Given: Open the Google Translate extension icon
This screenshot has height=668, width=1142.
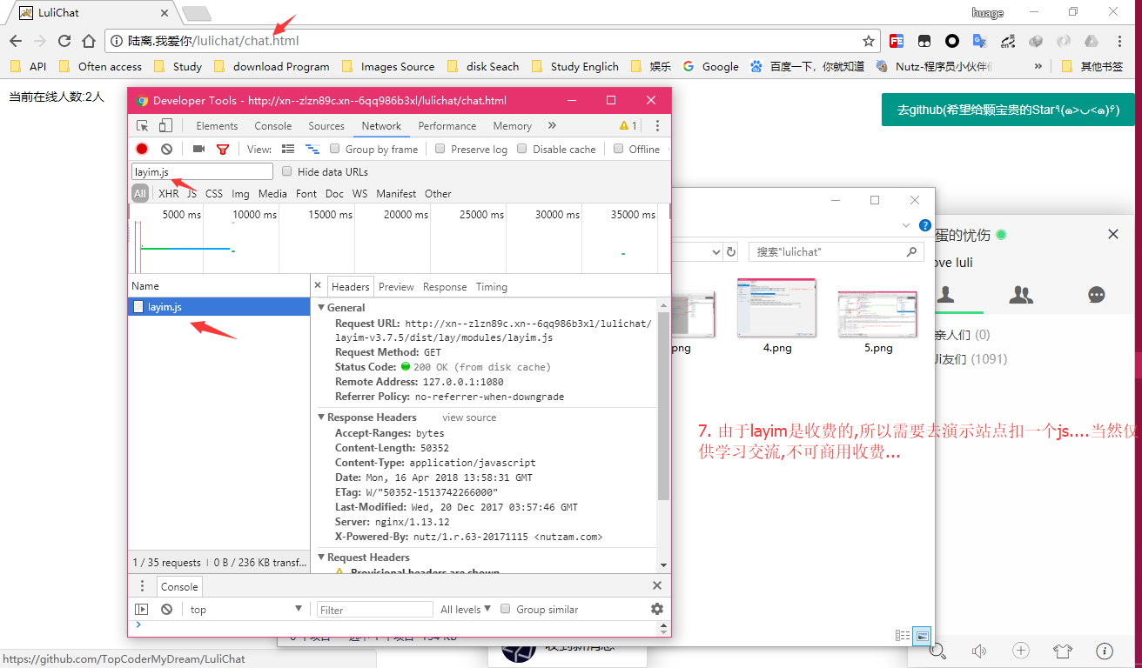Looking at the screenshot, I should [979, 41].
